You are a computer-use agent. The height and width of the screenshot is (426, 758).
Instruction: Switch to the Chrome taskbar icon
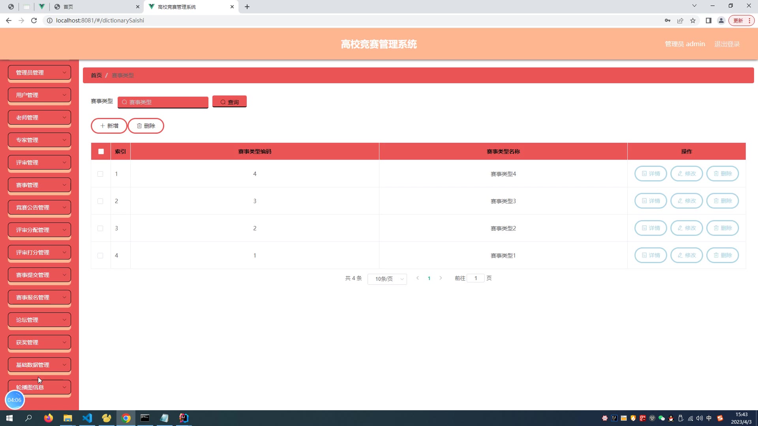tap(126, 418)
